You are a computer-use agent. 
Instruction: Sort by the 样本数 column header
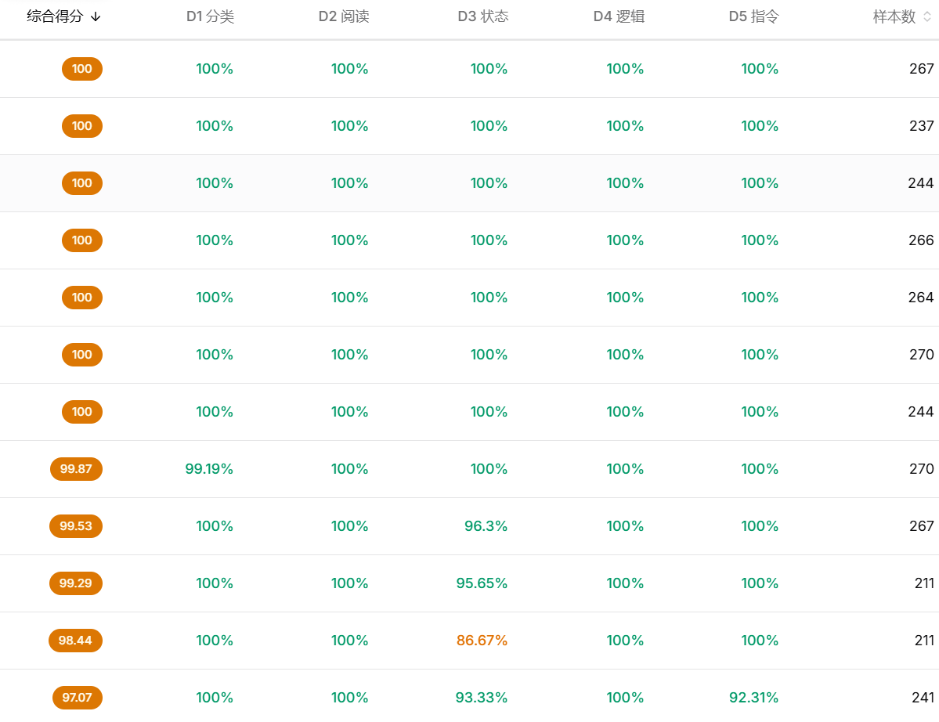[x=894, y=16]
